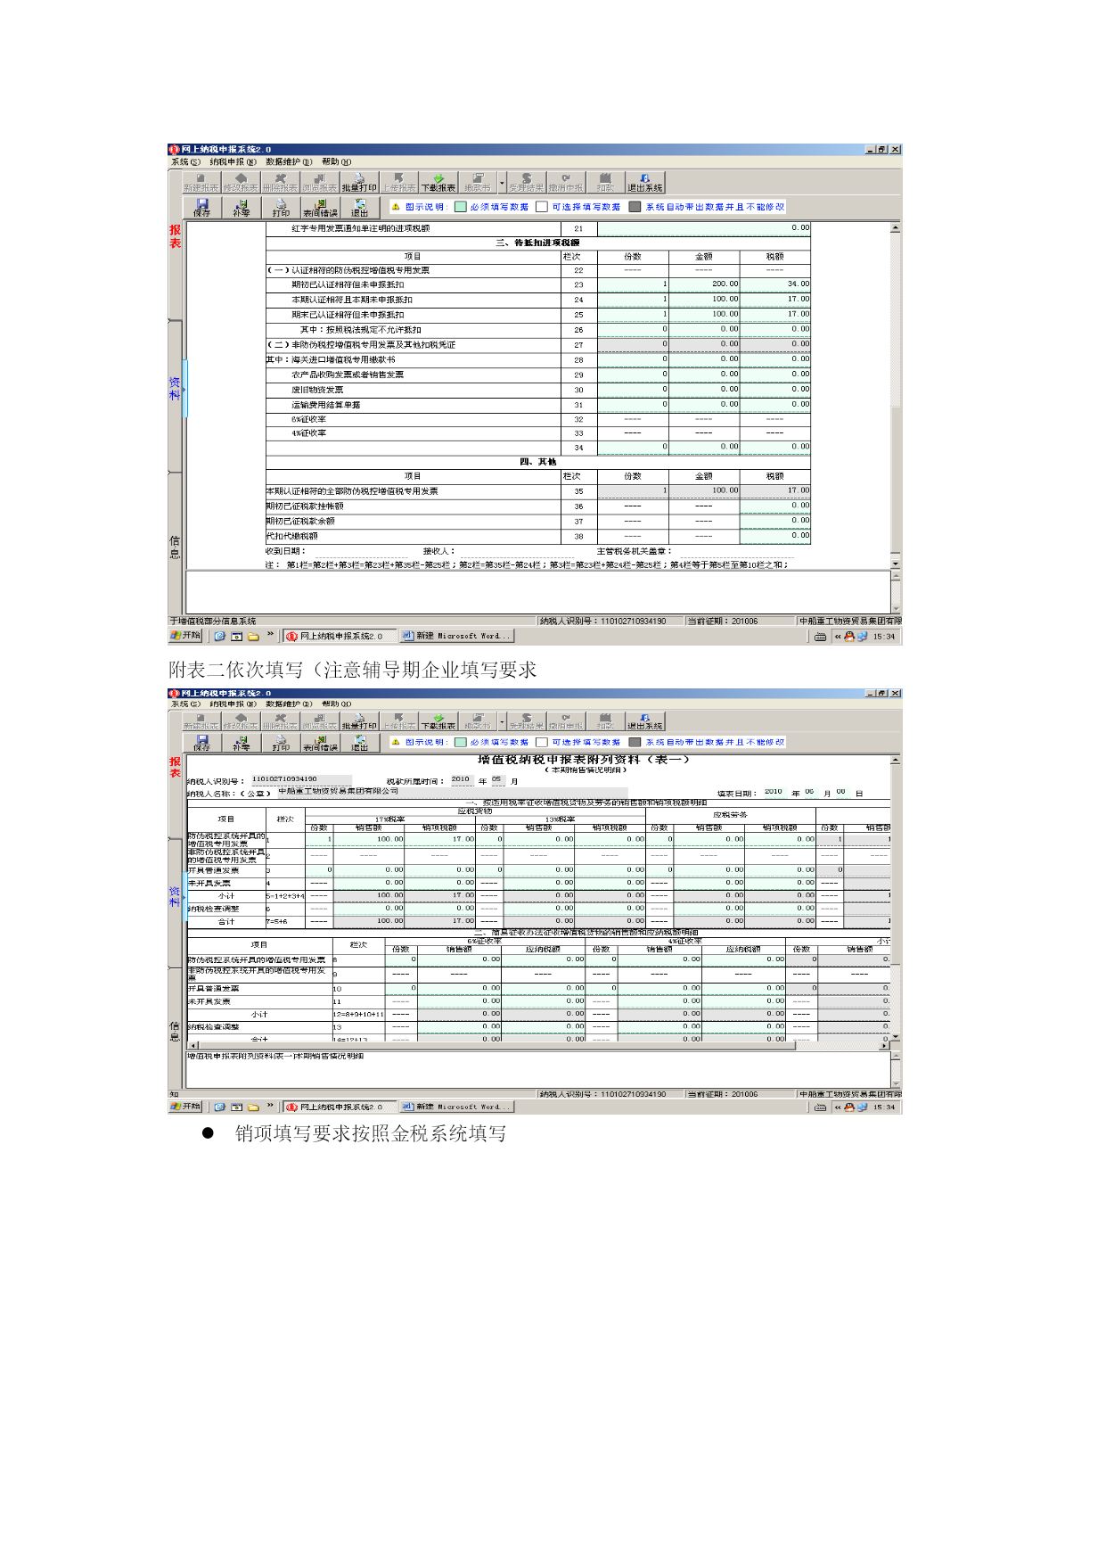
Task: Open 纳税申报 menu in the upper window
Action: pos(233,162)
